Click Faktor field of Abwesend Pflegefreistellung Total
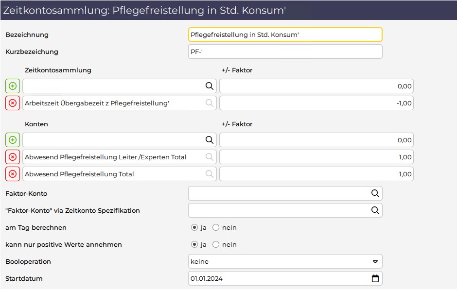Image resolution: width=457 pixels, height=289 pixels. [x=316, y=174]
